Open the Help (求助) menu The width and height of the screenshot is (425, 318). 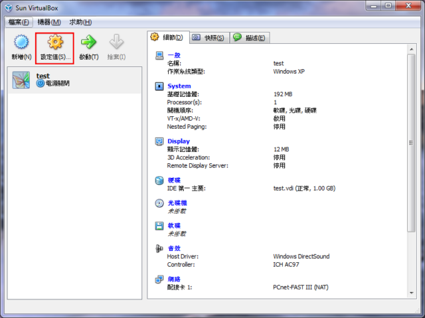80,22
